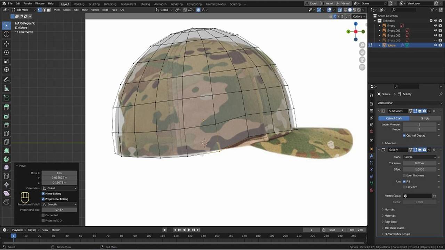Viewport: 445px width, 250px height.
Task: Activate the Cursor tool
Action: click(6, 34)
